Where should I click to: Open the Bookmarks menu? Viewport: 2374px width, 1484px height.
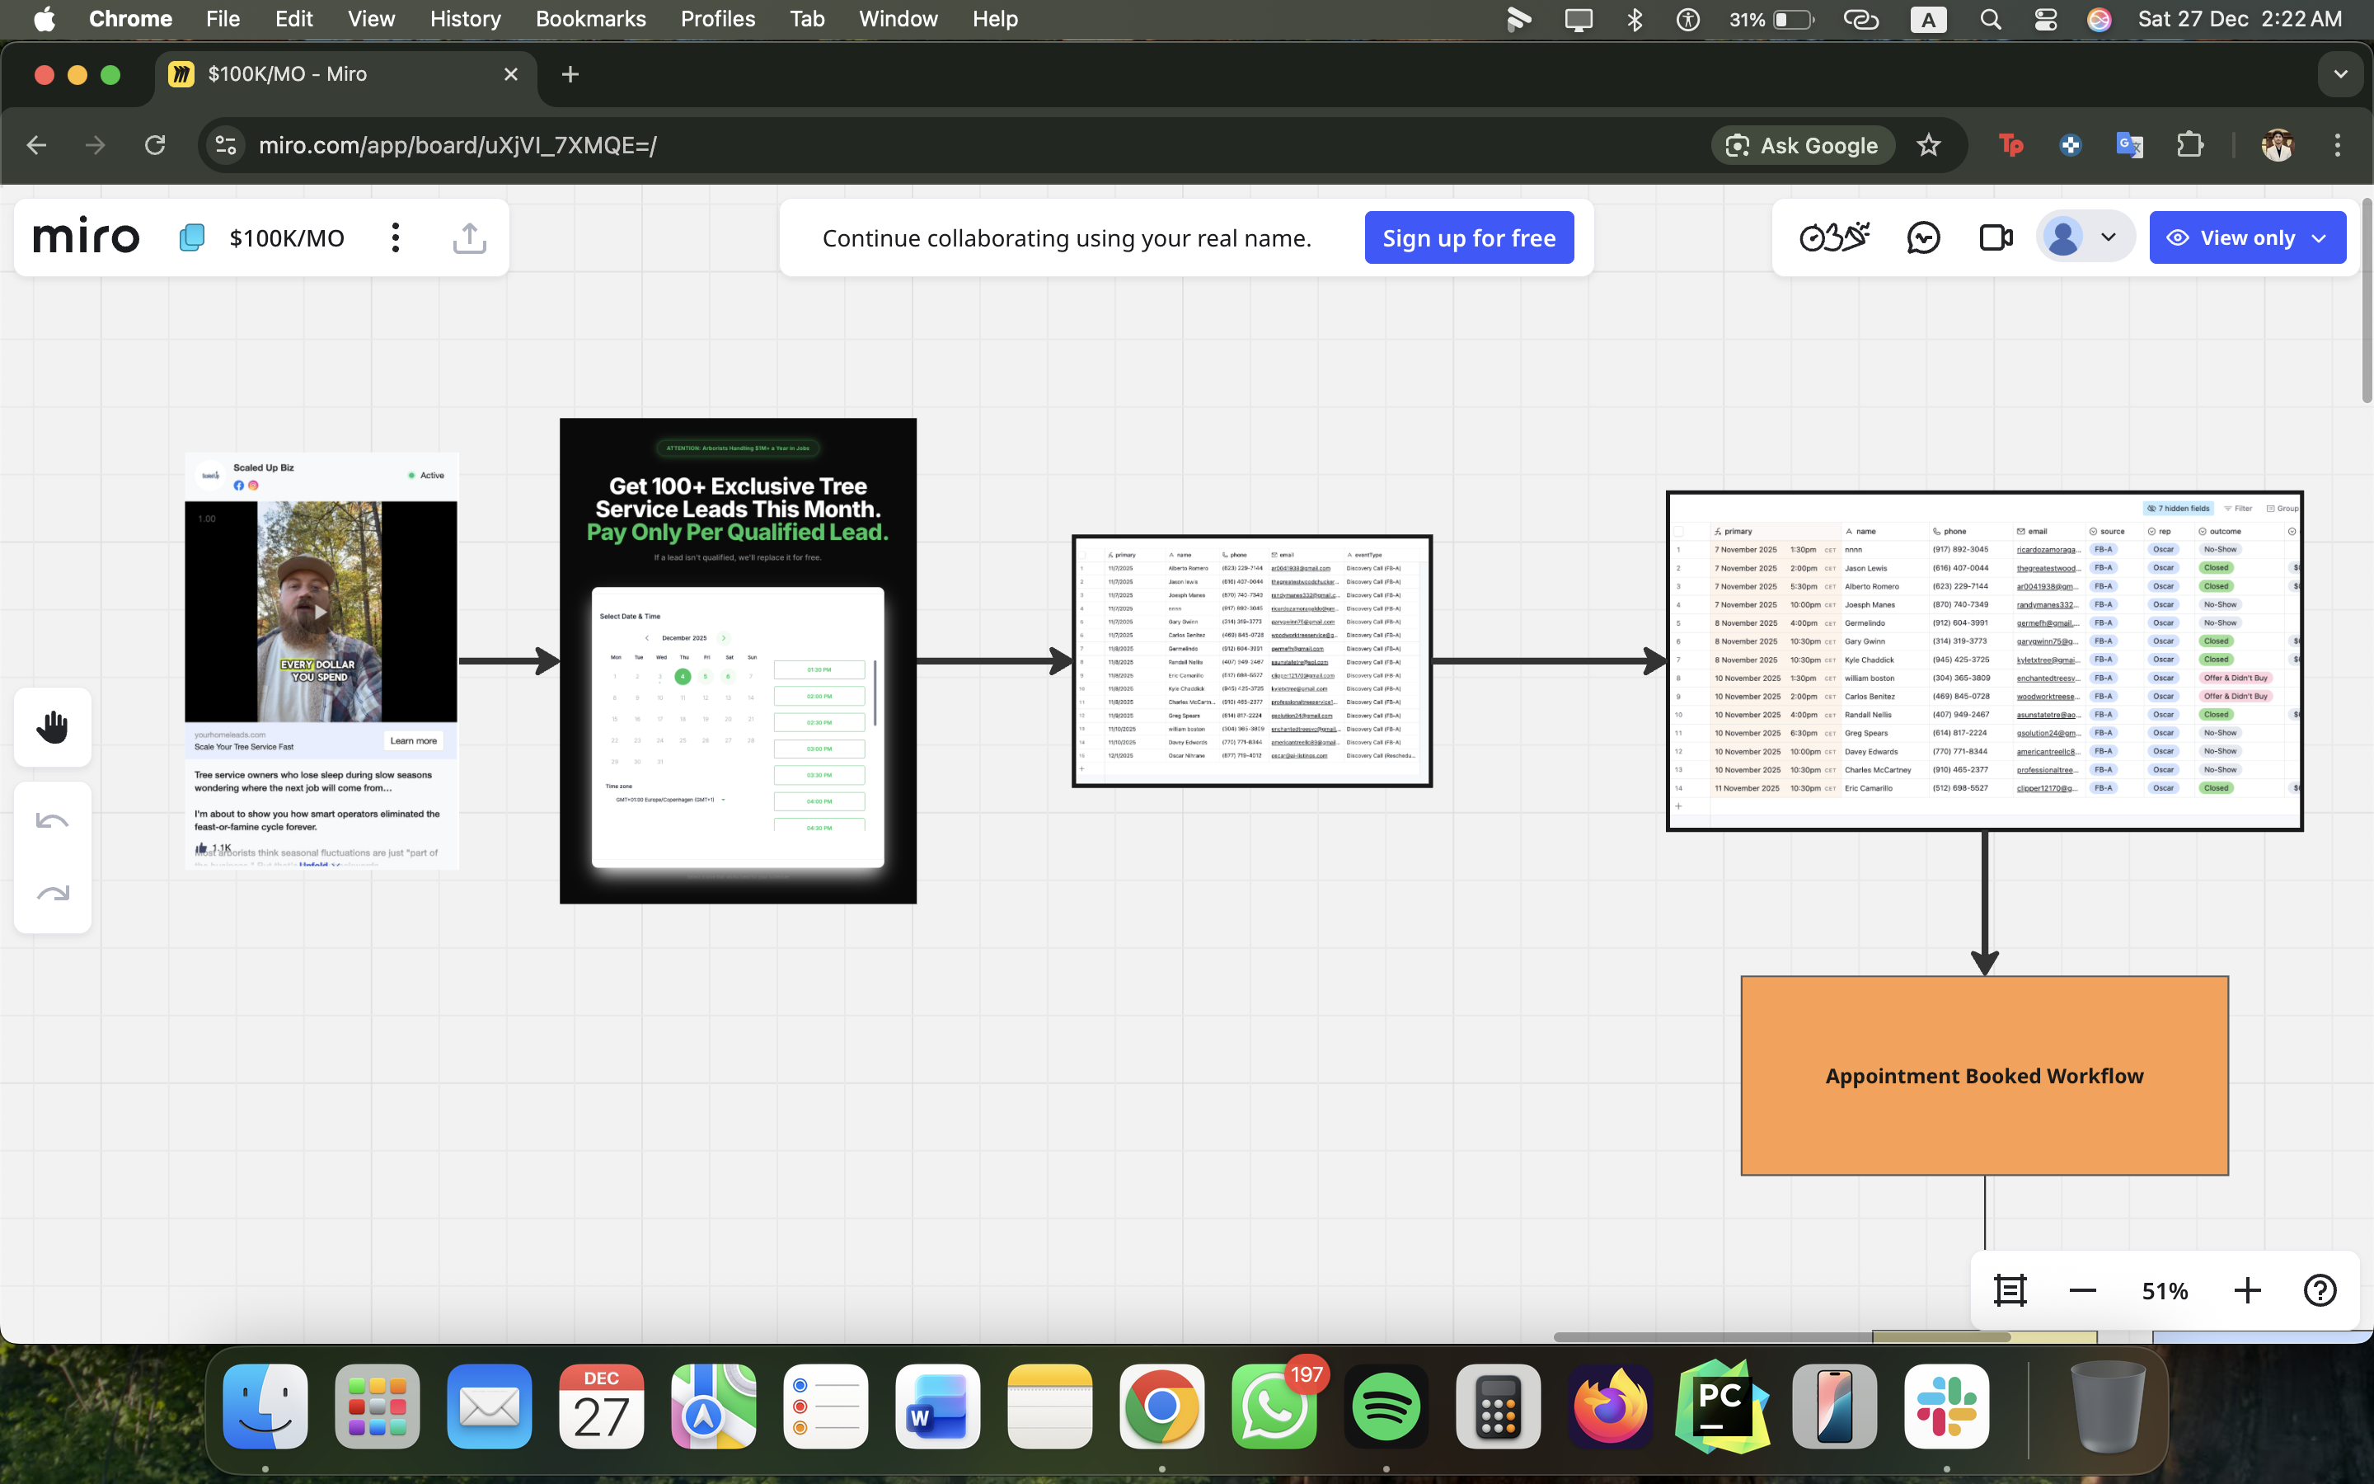tap(590, 19)
